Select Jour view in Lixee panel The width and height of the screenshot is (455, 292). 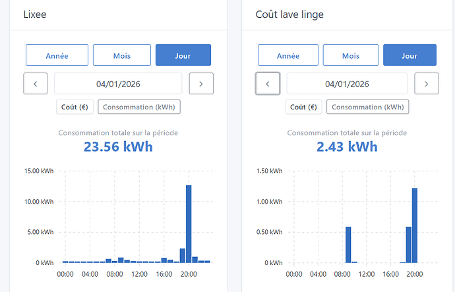[183, 55]
